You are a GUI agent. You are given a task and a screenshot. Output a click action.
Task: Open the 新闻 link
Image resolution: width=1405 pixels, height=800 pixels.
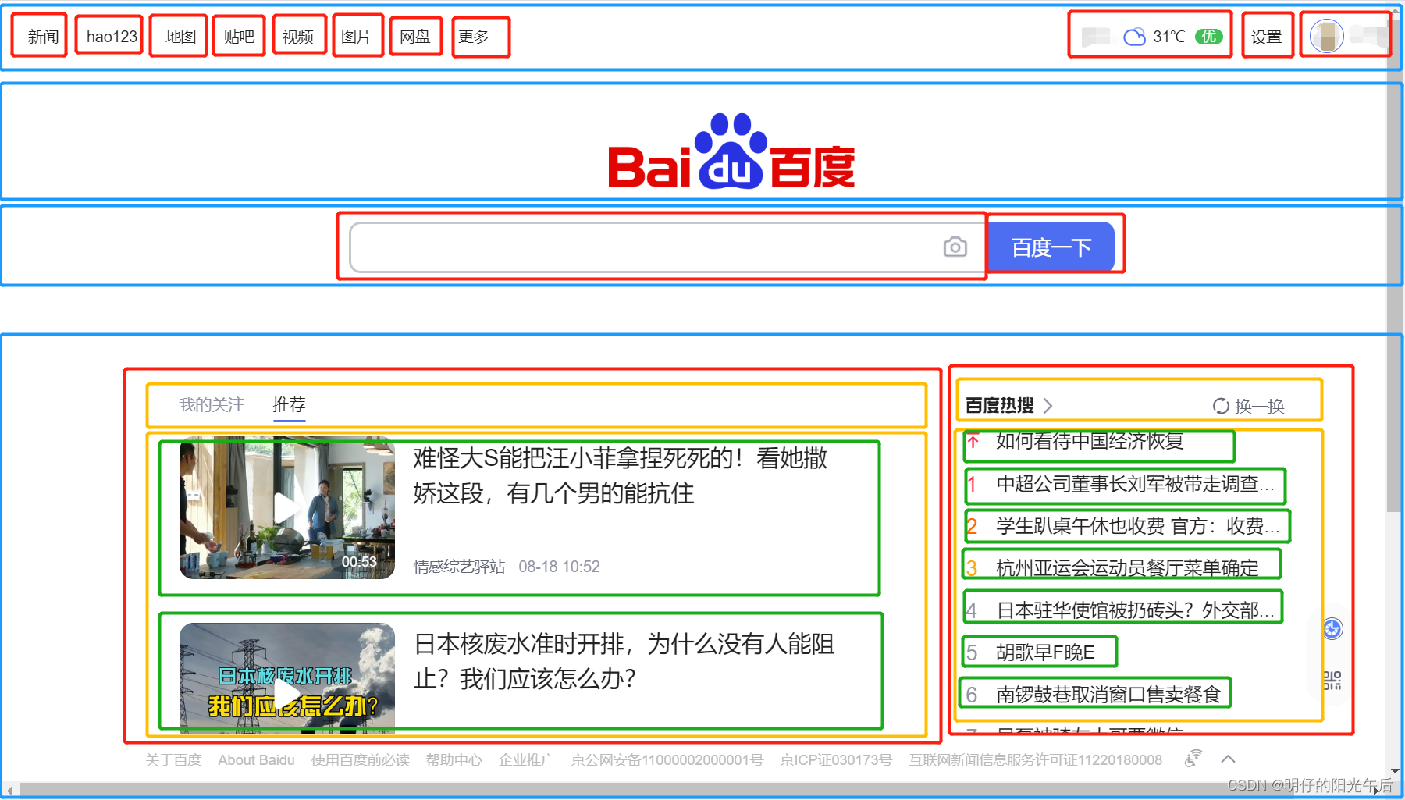(x=43, y=37)
